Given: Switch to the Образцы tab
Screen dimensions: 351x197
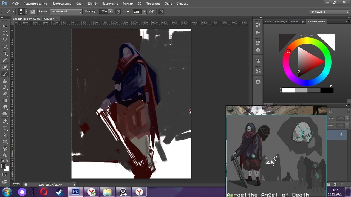Looking at the screenshot, I should pos(281,21).
